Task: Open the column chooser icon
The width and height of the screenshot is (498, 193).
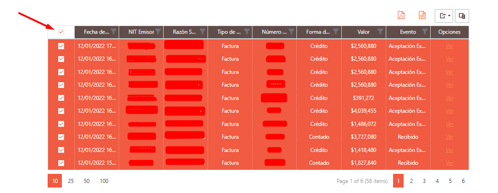Action: tap(462, 16)
